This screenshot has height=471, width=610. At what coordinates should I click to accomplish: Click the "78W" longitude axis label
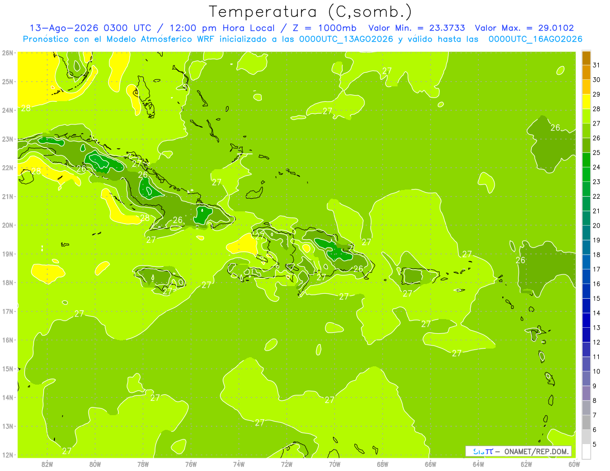143,464
